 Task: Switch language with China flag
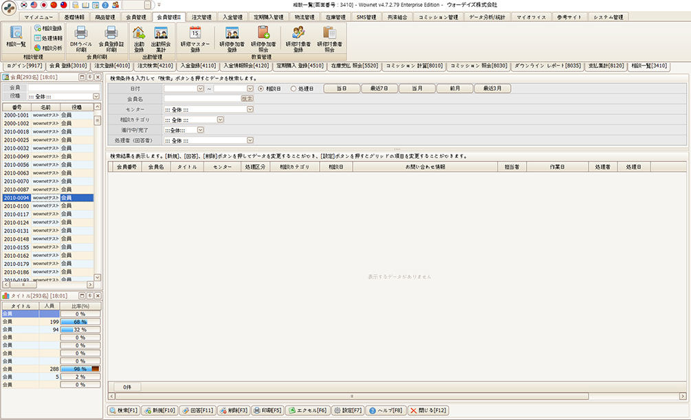coord(54,5)
